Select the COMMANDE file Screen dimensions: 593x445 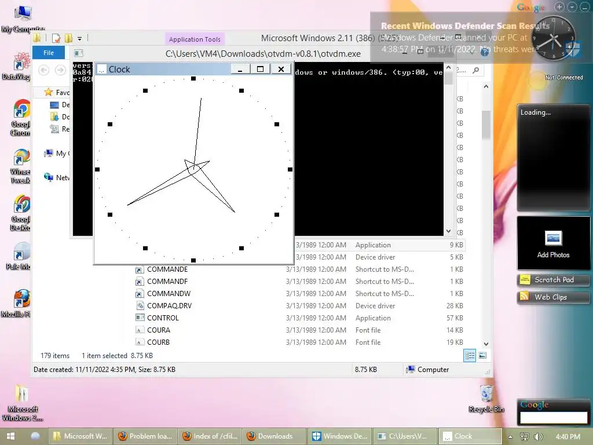point(167,269)
